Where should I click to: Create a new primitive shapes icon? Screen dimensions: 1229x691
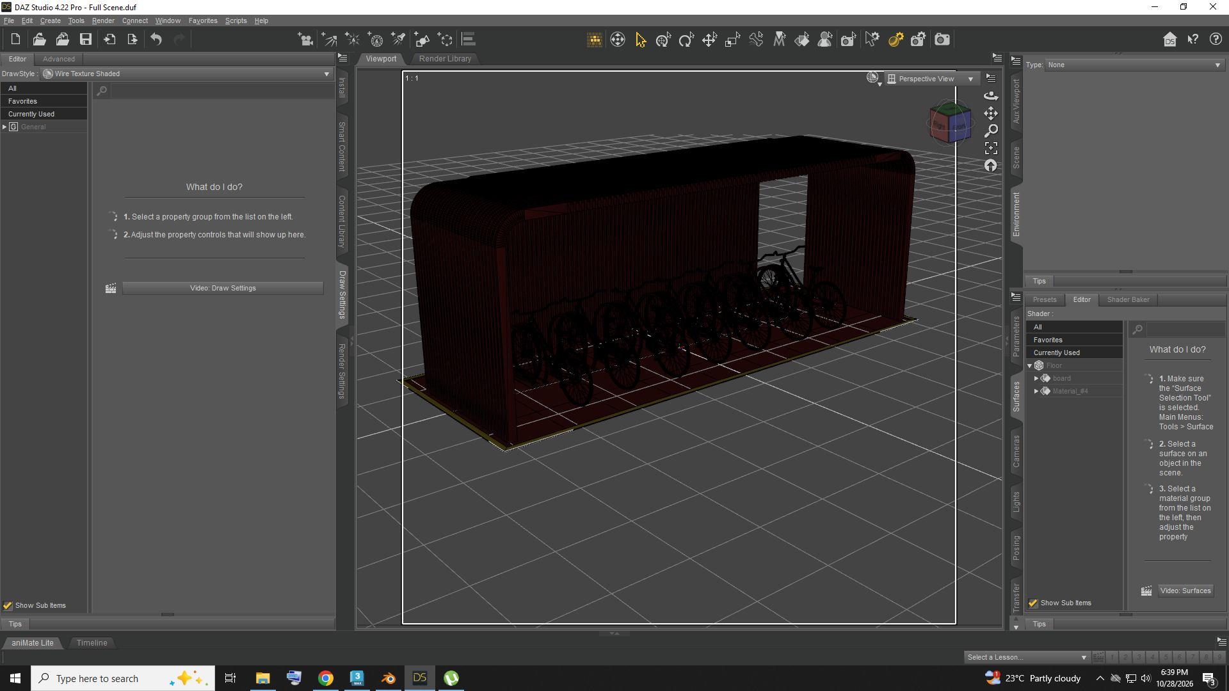tap(422, 40)
